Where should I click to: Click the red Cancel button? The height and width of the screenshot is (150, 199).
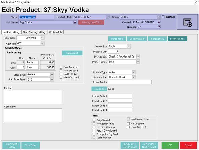click(188, 145)
